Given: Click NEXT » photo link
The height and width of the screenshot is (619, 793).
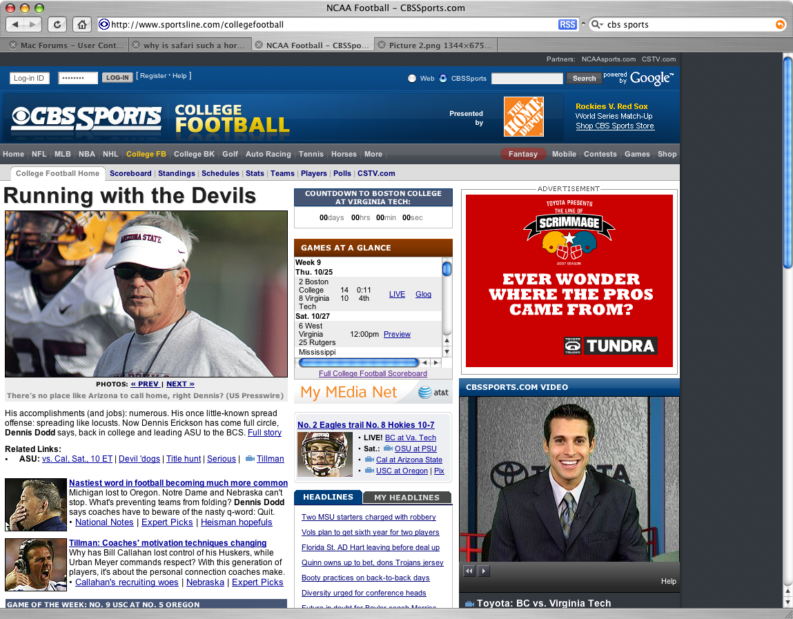Looking at the screenshot, I should coord(181,384).
